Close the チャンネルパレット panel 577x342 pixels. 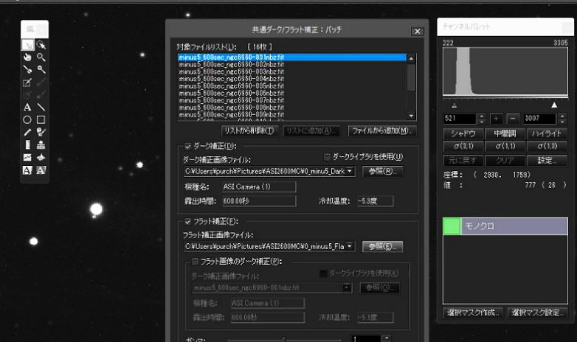coord(567,27)
